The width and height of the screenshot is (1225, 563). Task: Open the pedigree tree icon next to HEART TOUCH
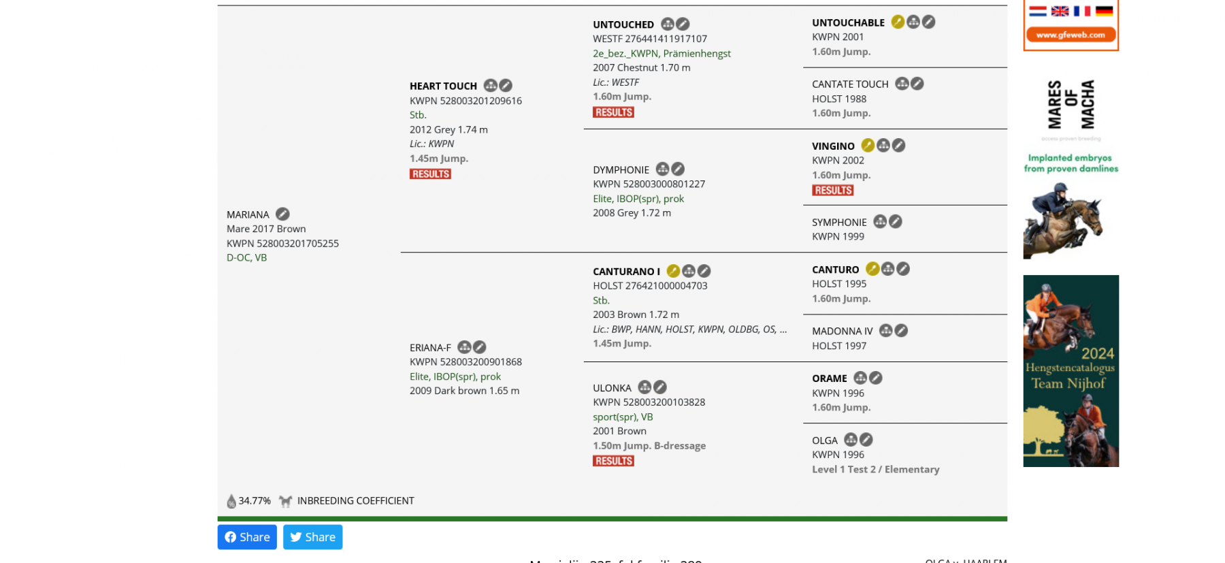[x=490, y=86]
